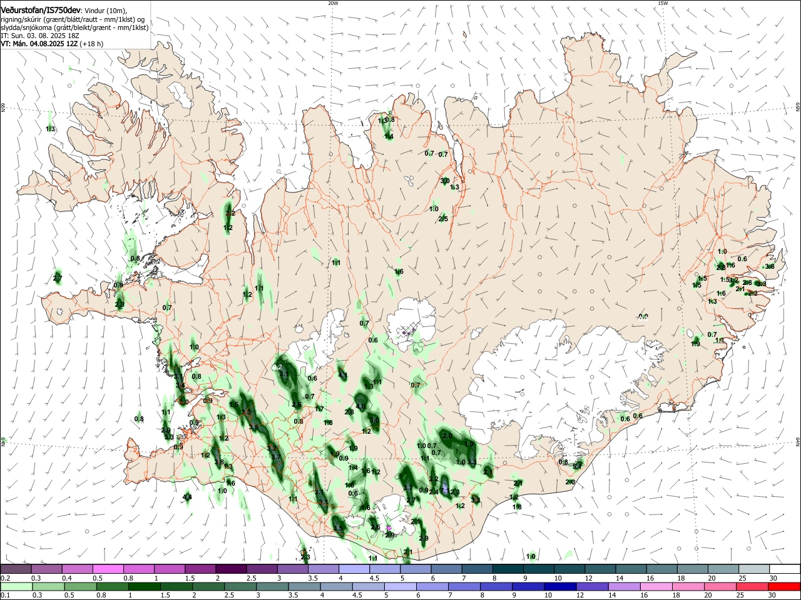
Task: Click the 4.0 rainfall value on map
Action: click(361, 406)
